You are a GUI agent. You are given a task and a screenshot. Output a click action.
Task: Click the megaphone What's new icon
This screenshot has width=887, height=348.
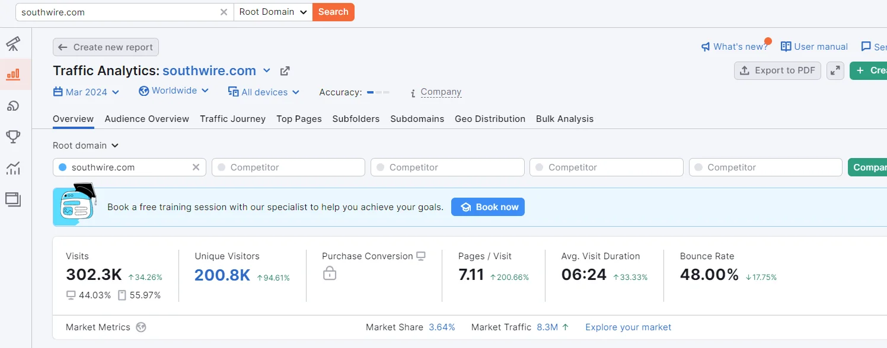point(706,47)
